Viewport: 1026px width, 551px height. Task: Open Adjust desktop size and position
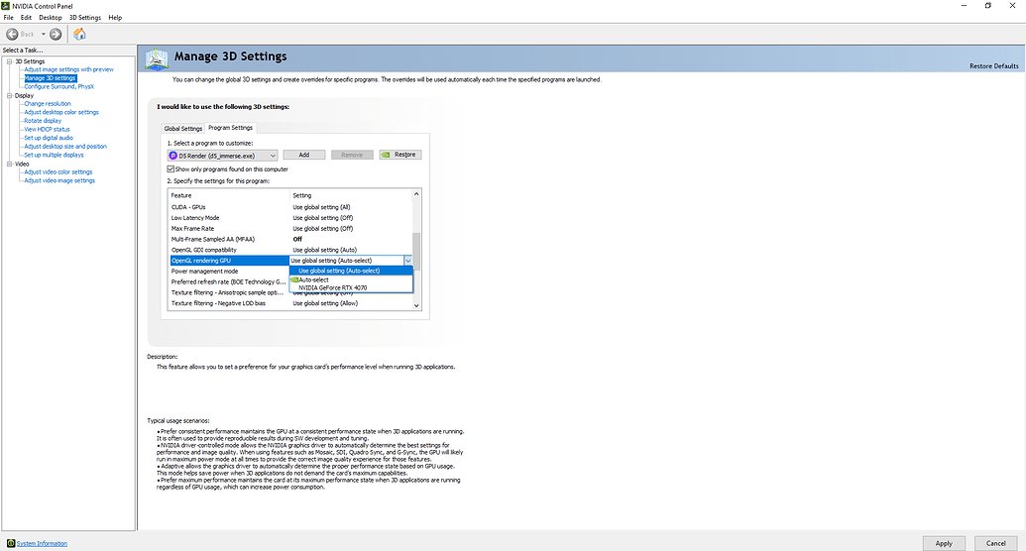(65, 146)
